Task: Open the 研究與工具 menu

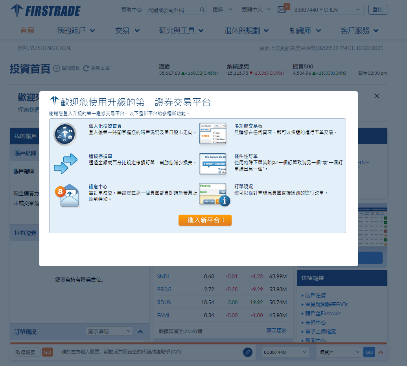Action: pyautogui.click(x=181, y=31)
